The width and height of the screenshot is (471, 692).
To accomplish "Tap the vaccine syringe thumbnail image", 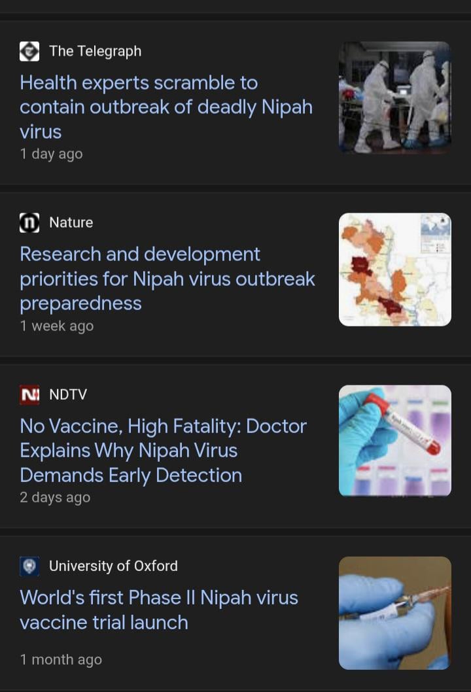I will [394, 613].
